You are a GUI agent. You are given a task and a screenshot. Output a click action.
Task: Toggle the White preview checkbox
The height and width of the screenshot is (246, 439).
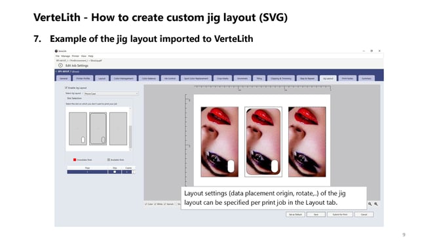155,204
